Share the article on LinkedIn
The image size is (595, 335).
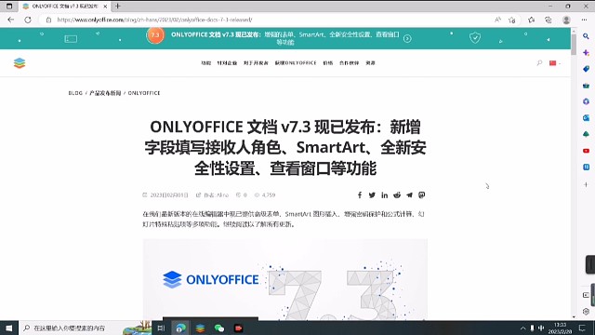coord(384,194)
